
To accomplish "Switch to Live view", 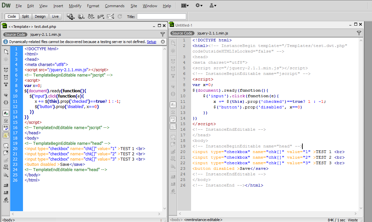I will 55,16.
